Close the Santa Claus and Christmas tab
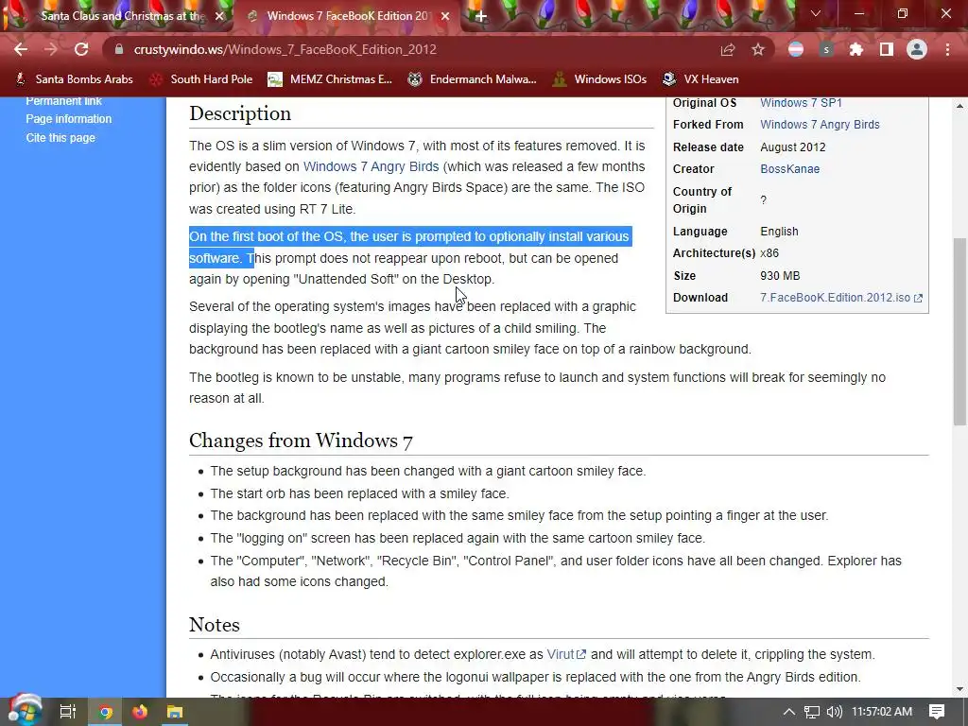The height and width of the screenshot is (726, 968). (x=219, y=17)
